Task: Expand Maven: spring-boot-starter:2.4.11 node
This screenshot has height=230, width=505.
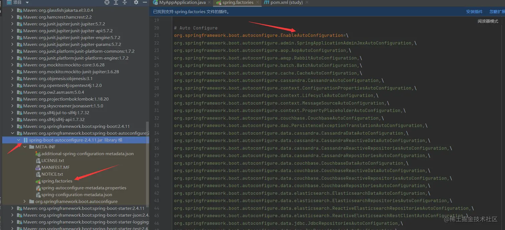Action: coord(12,208)
